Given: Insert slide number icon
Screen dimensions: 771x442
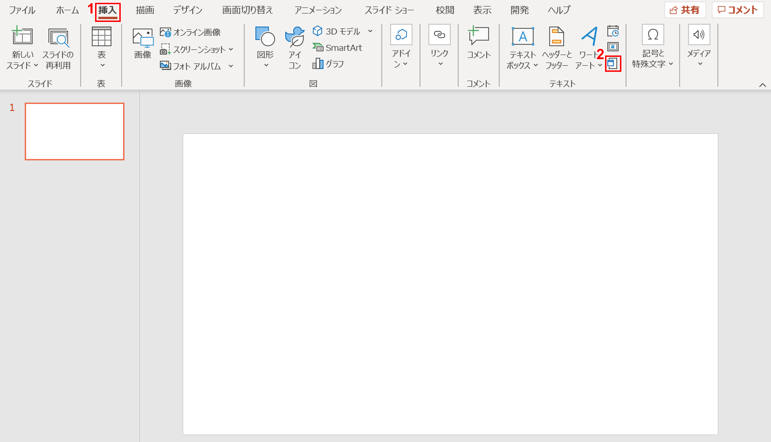Looking at the screenshot, I should click(613, 47).
